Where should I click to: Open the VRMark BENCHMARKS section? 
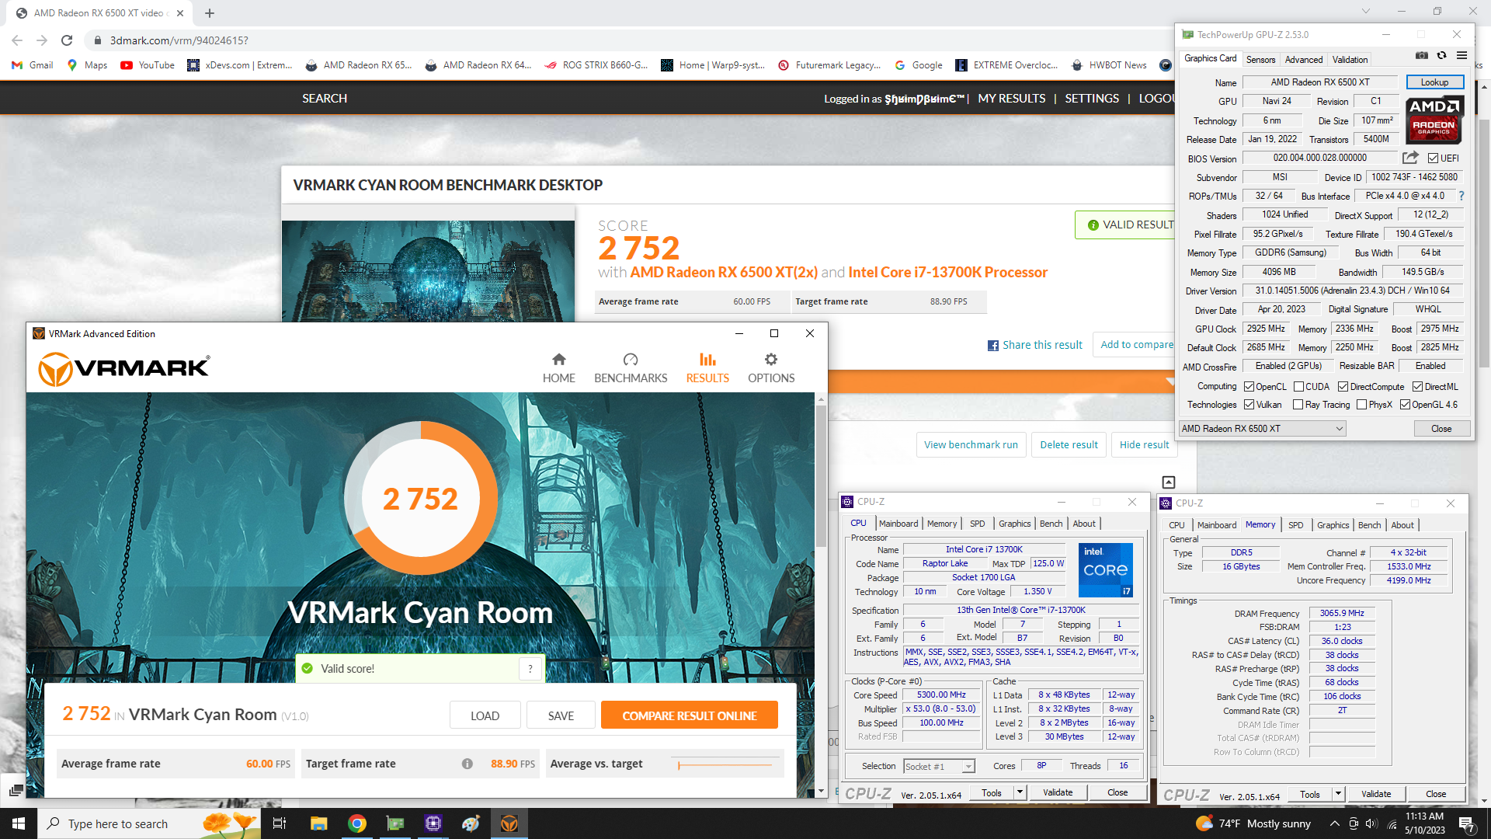(x=631, y=368)
